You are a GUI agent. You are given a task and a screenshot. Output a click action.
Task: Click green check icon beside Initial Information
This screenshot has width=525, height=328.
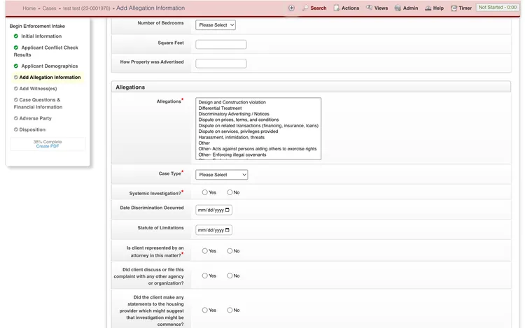point(15,36)
